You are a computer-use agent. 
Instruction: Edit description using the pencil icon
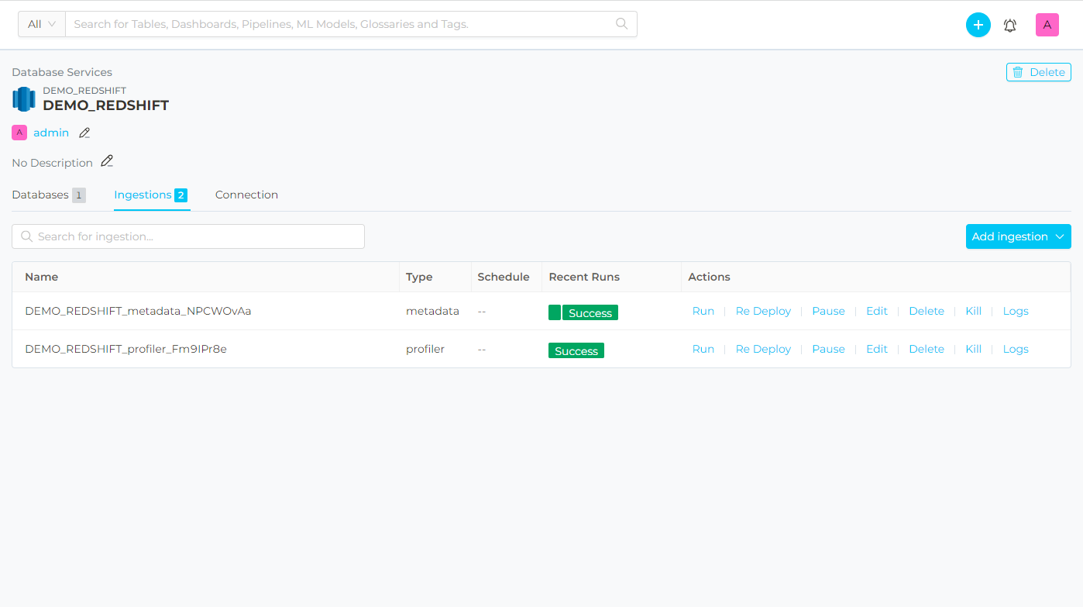107,161
